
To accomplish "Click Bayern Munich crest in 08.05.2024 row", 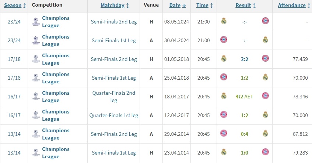I will 265,21.
